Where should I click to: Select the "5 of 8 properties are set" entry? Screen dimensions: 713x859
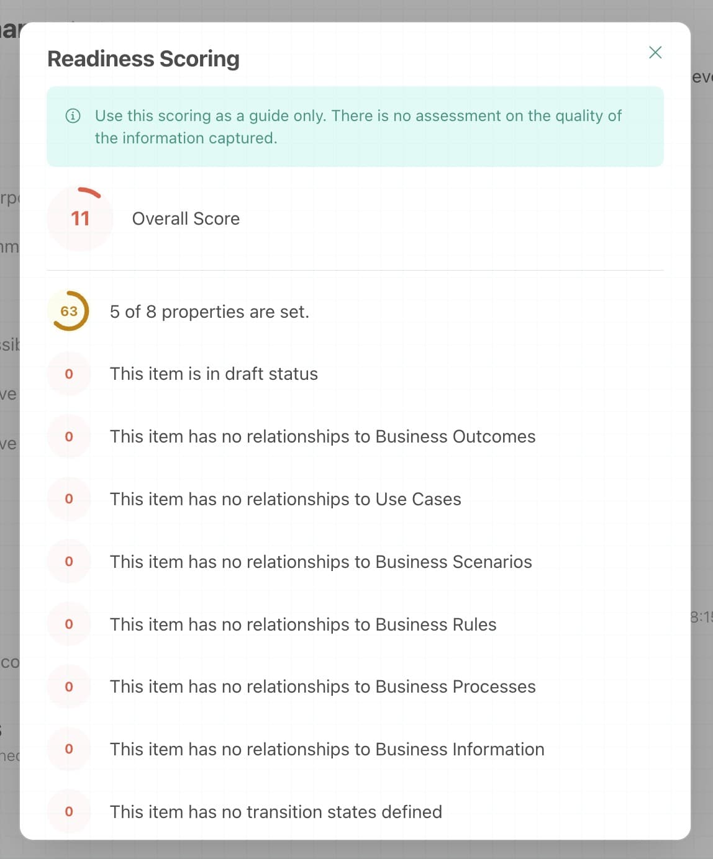click(x=209, y=311)
